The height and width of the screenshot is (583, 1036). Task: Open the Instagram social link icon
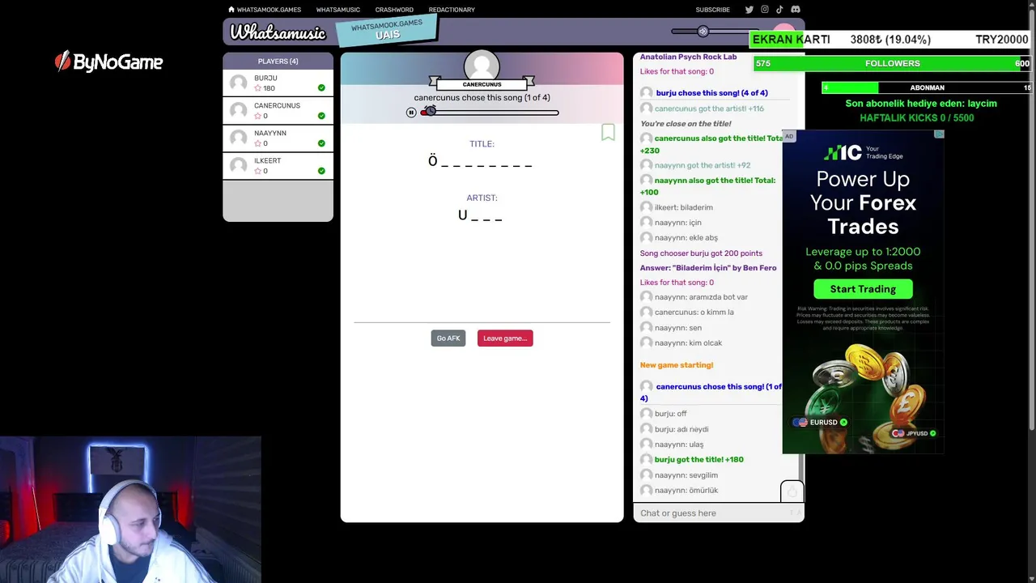(765, 10)
